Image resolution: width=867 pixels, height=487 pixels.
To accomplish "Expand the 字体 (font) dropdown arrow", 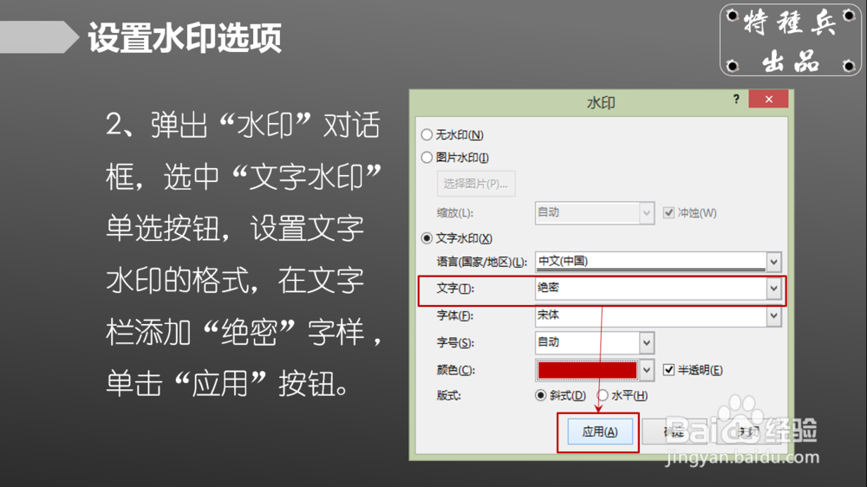I will pos(773,316).
